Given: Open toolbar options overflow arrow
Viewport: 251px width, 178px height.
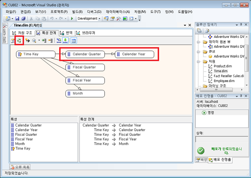Looking at the screenshot, I should click(139, 19).
